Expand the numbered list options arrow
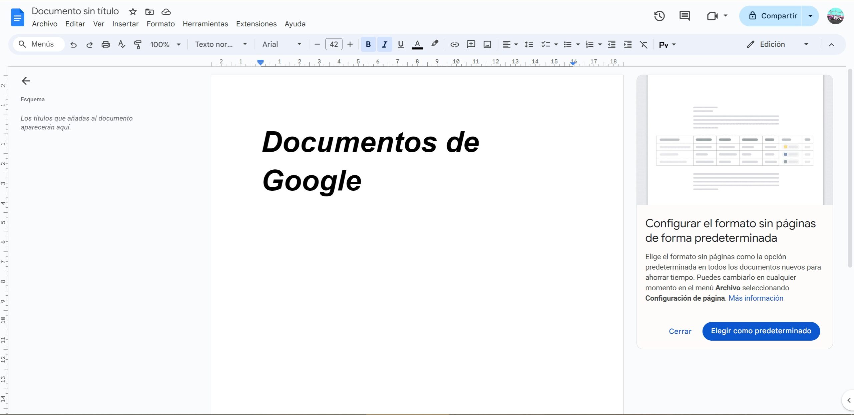 (x=600, y=44)
